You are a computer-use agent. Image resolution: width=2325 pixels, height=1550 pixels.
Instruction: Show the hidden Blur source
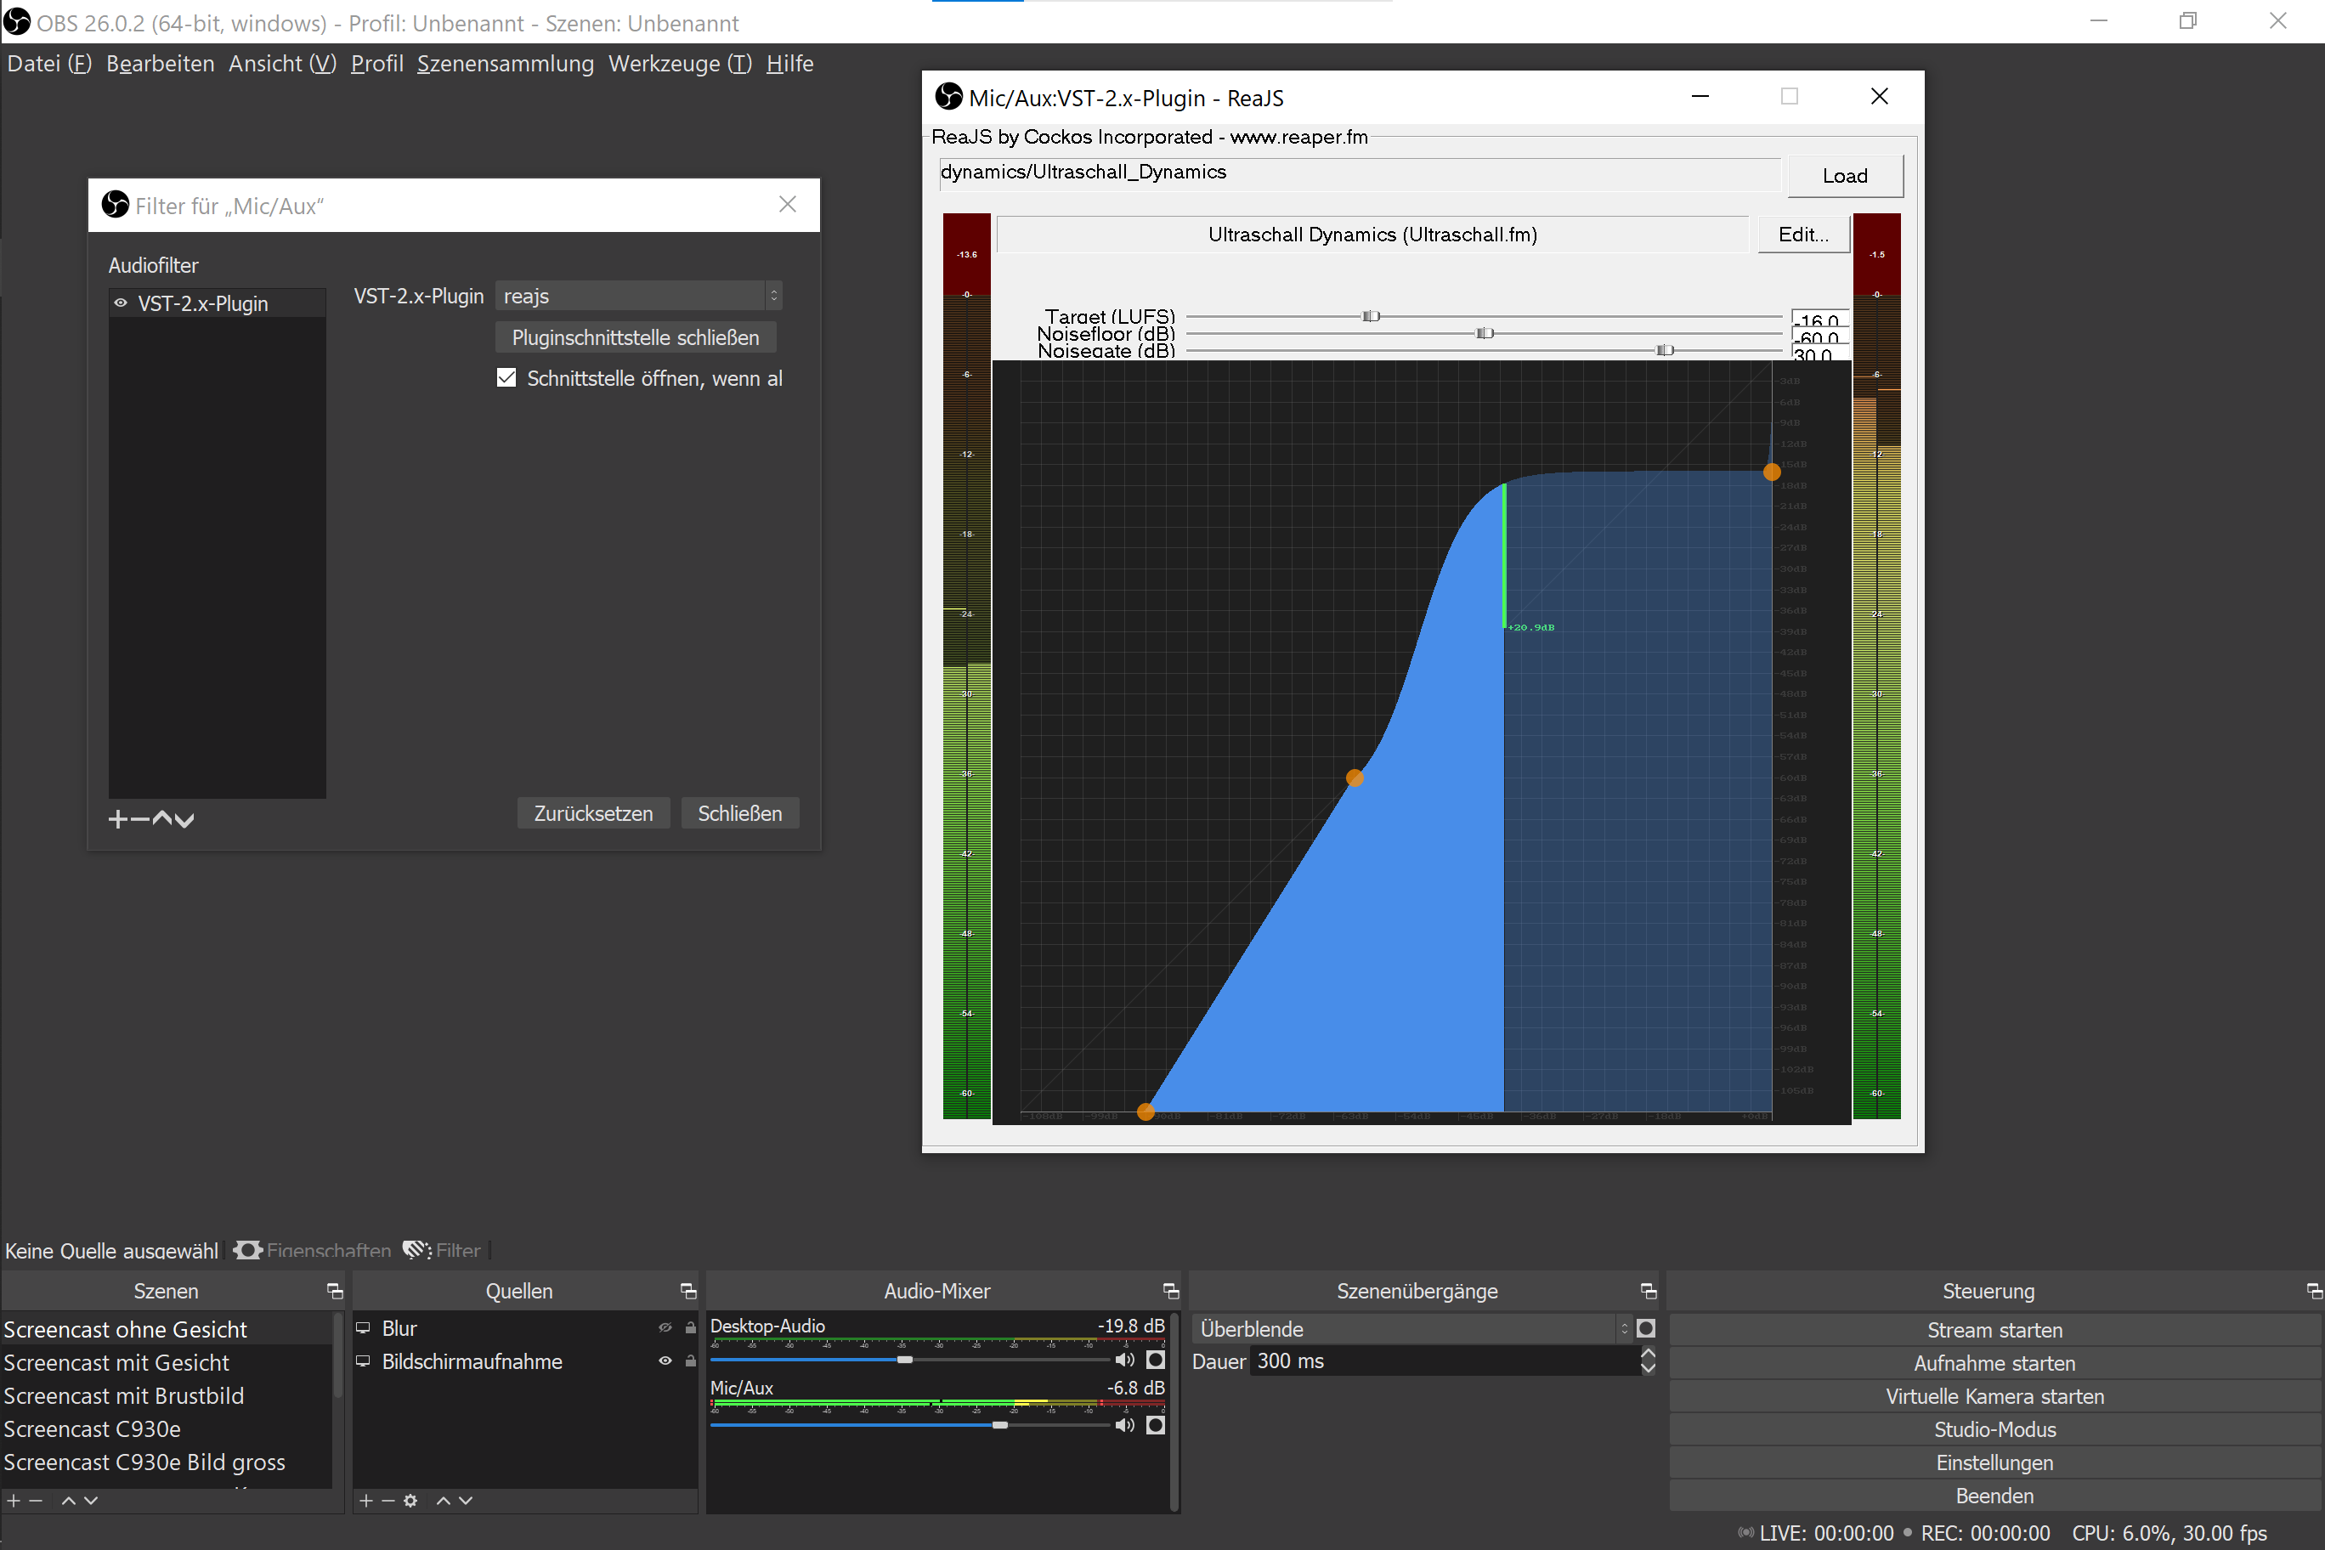665,1327
